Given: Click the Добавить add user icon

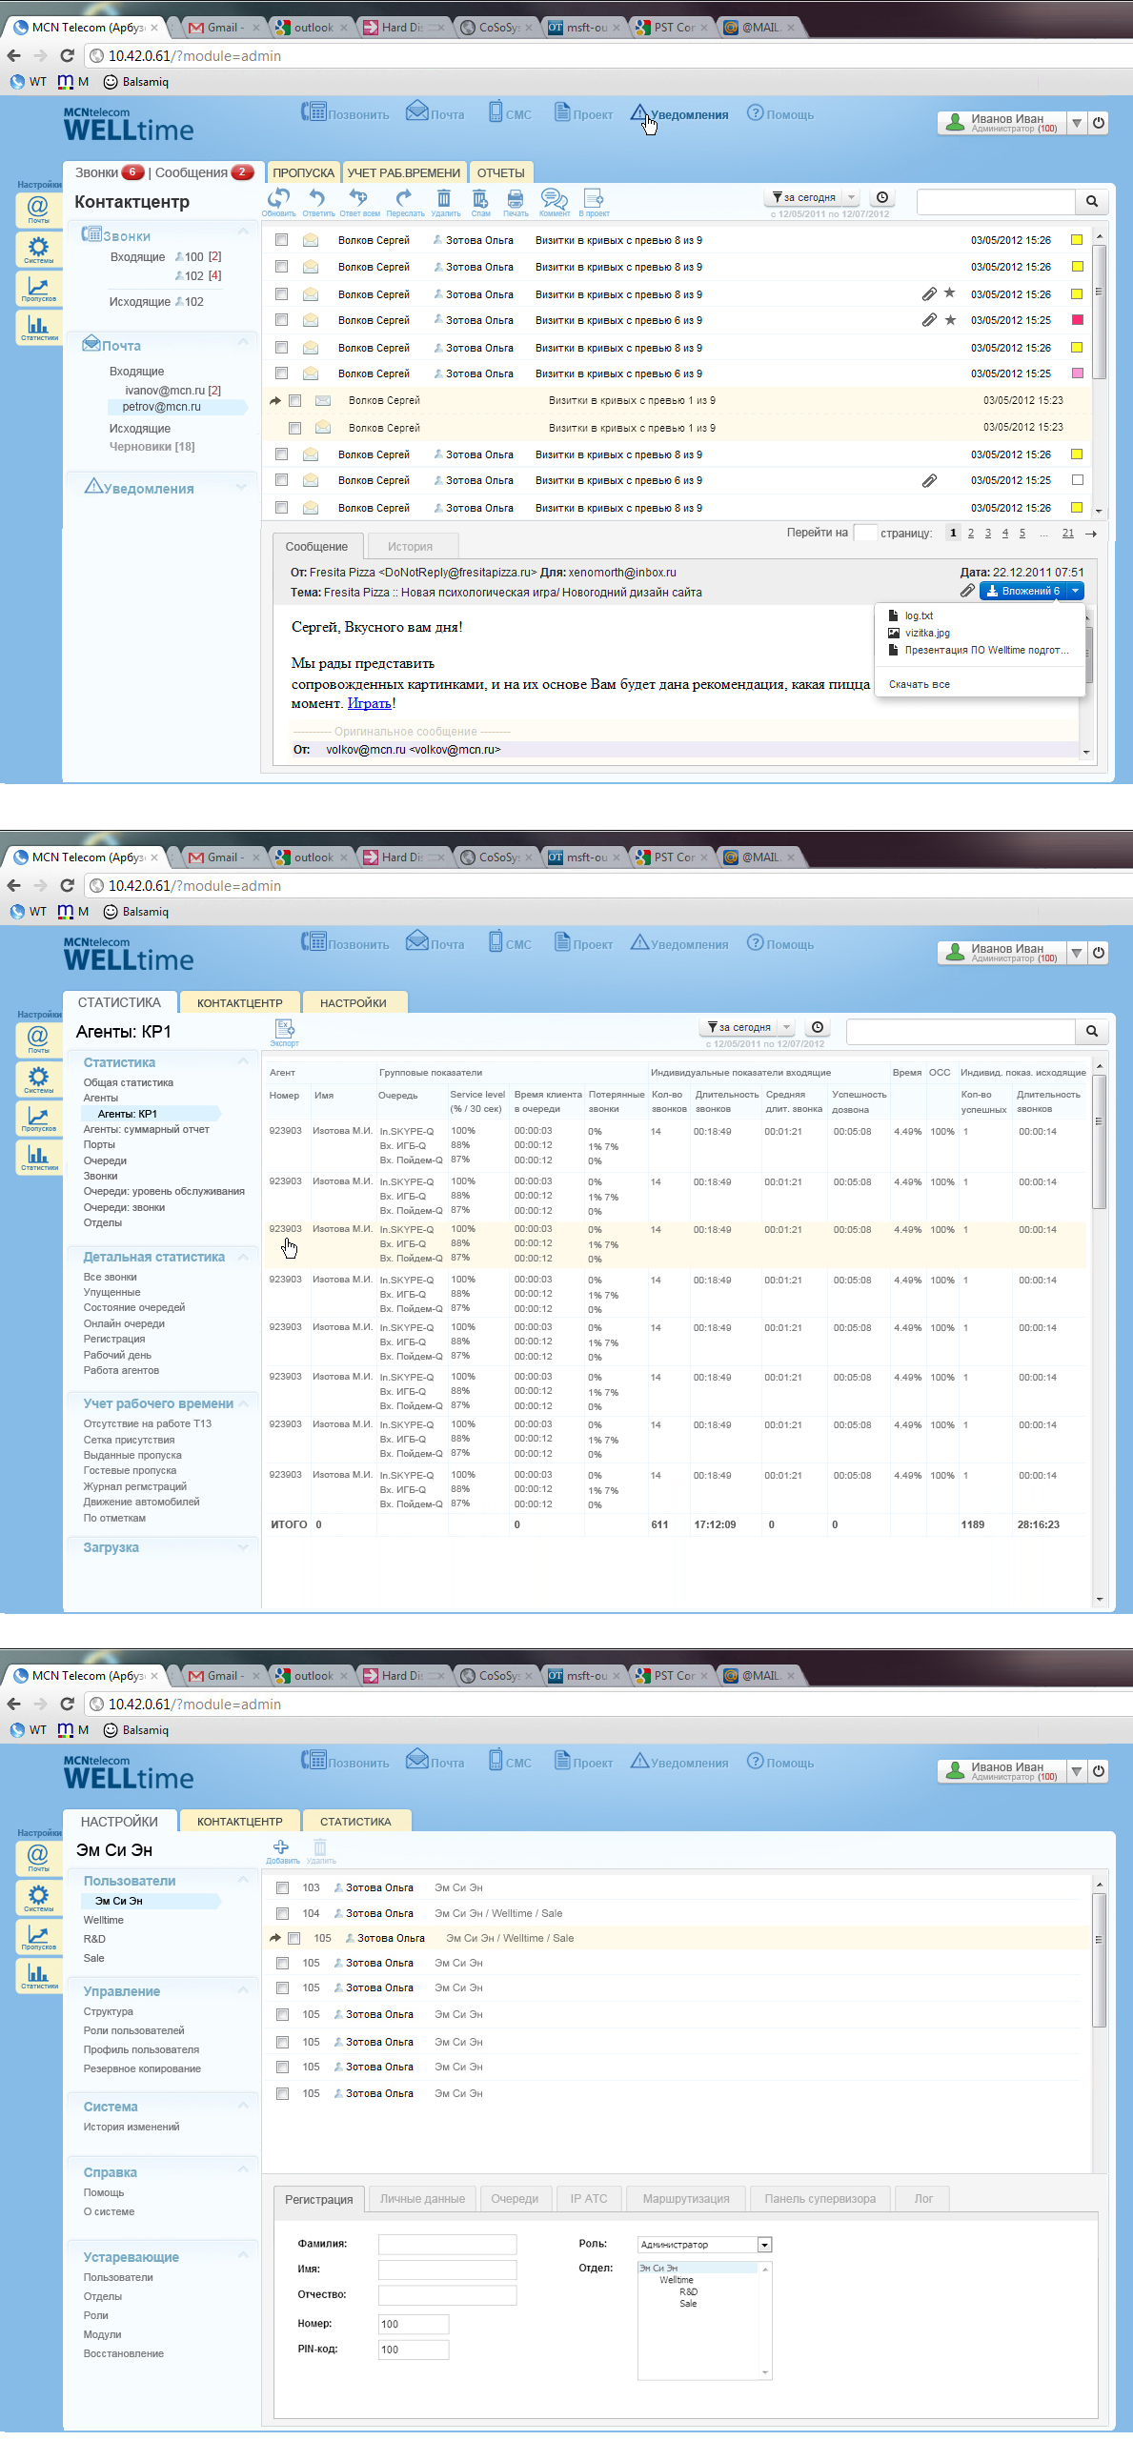Looking at the screenshot, I should [281, 1847].
